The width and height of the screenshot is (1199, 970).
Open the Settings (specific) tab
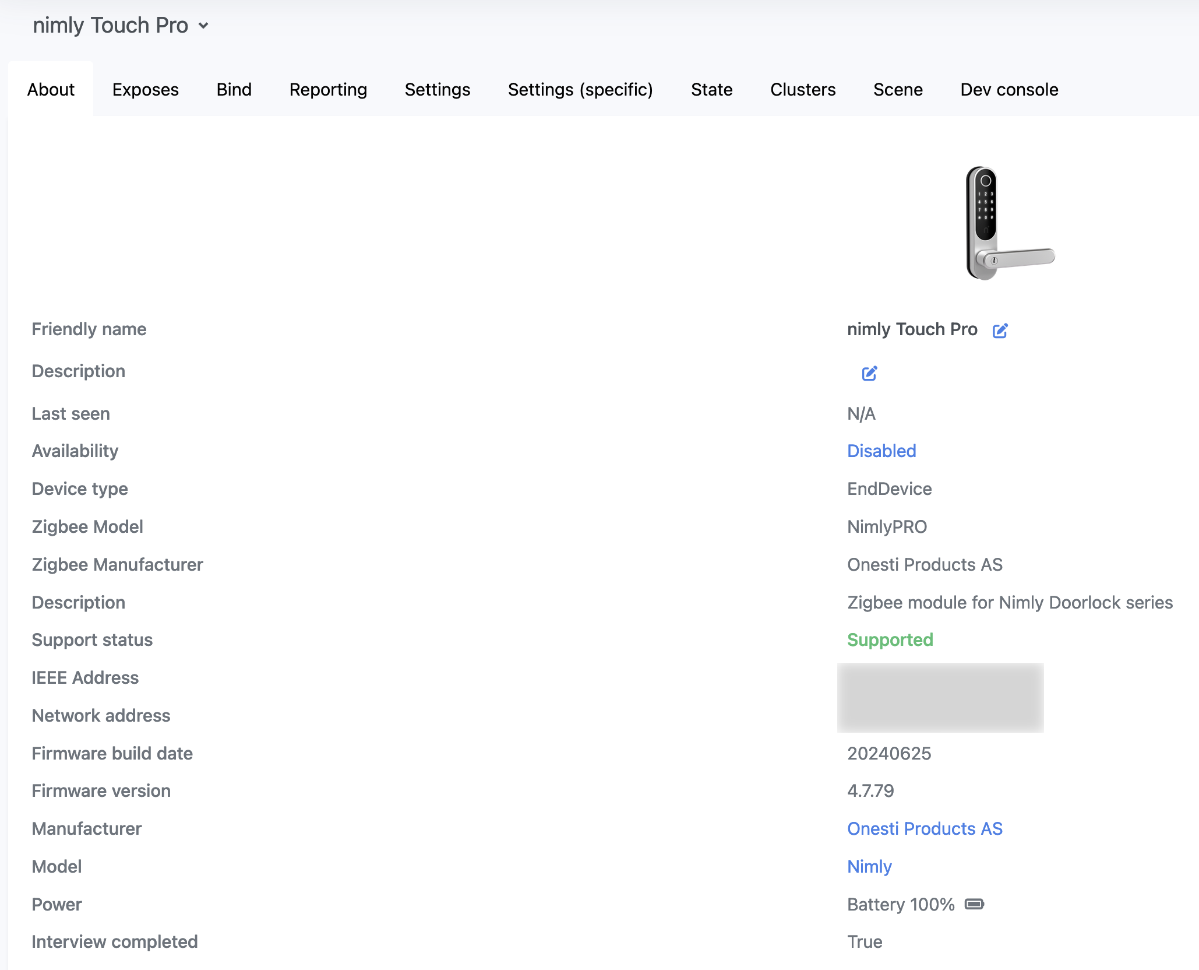pyautogui.click(x=580, y=89)
